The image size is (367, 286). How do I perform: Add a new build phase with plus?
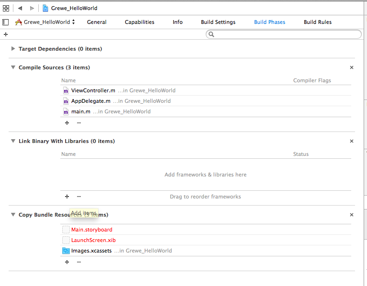click(6, 34)
